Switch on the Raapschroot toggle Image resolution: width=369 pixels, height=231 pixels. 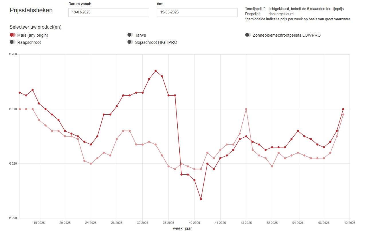[x=13, y=42]
